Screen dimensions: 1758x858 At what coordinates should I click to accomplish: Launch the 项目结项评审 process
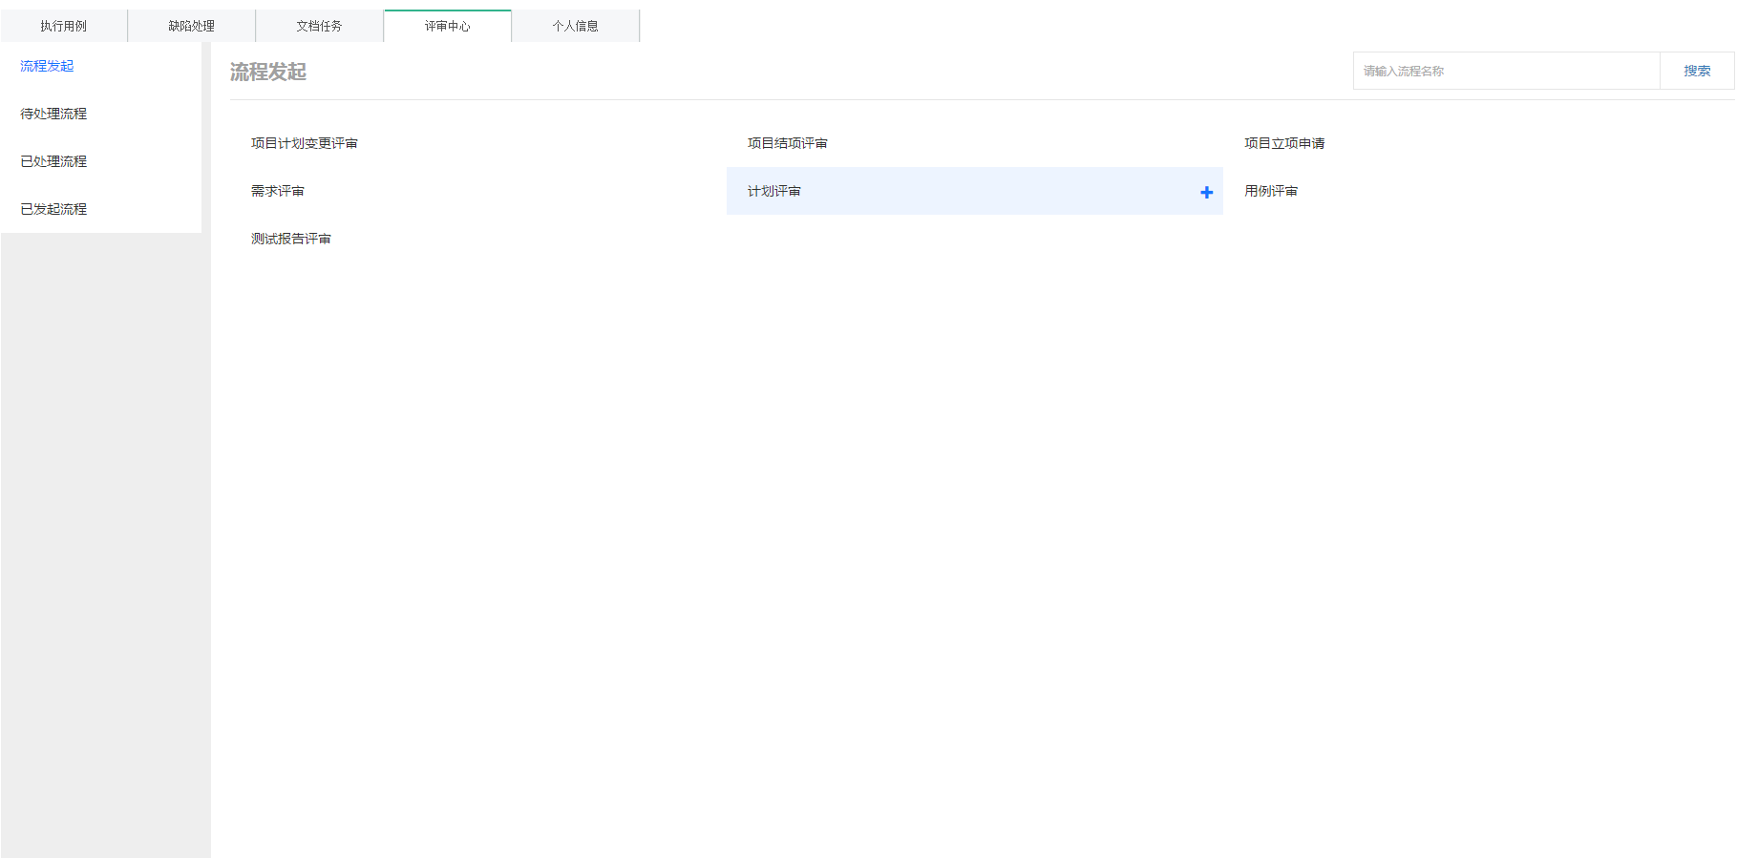(x=787, y=143)
